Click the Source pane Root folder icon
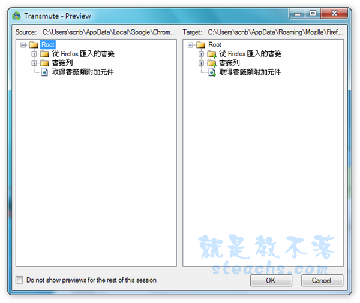The width and height of the screenshot is (360, 303). (34, 45)
